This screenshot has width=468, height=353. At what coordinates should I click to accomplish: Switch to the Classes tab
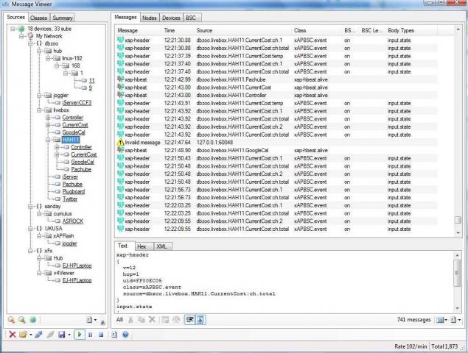click(x=39, y=18)
